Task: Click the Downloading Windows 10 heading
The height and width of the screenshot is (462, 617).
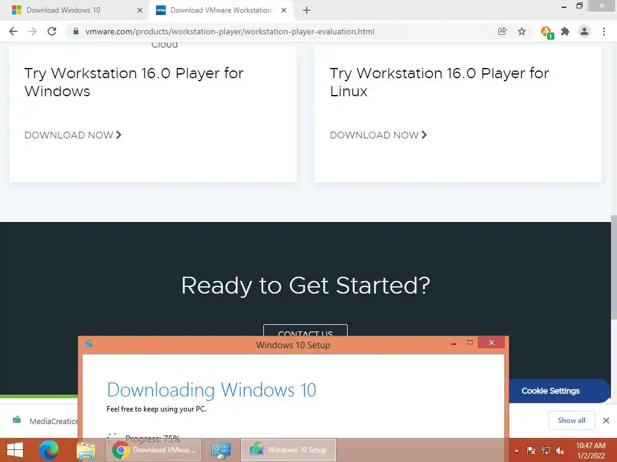Action: (x=211, y=390)
